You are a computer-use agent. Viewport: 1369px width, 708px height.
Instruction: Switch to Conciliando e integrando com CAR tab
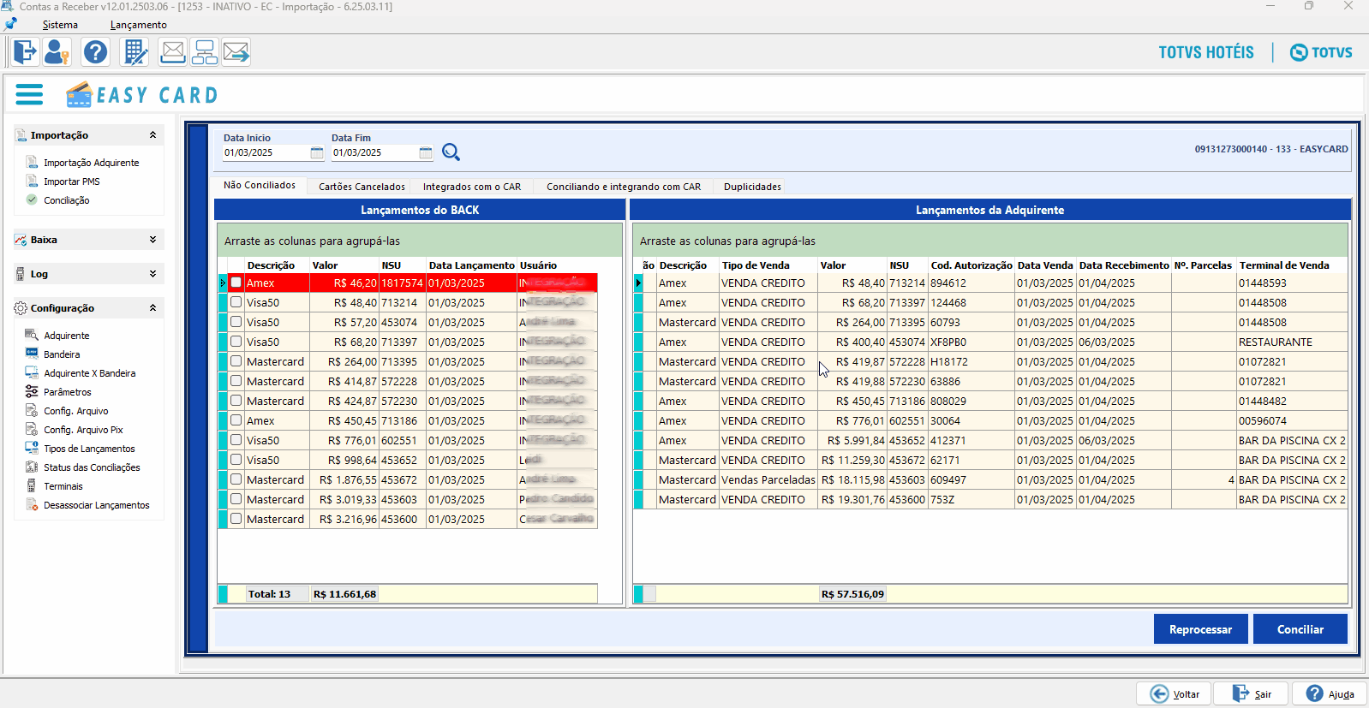point(624,187)
